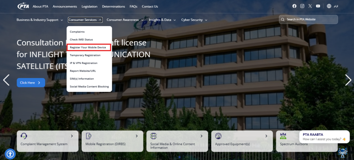The image size is (354, 160).
Task: Open the PTA Instagram icon
Action: coord(302,6)
